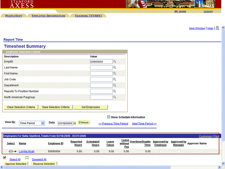The height and width of the screenshot is (169, 225).
Task: Open the calendar picker next to Date
Action: point(75,123)
